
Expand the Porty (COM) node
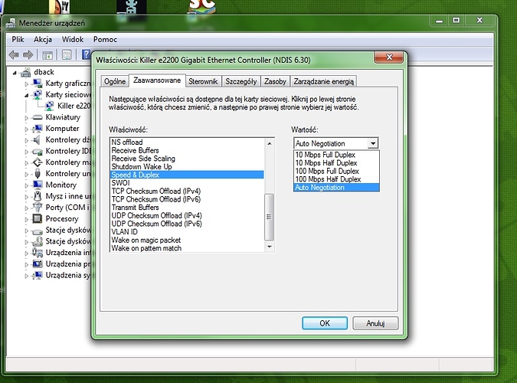[27, 208]
